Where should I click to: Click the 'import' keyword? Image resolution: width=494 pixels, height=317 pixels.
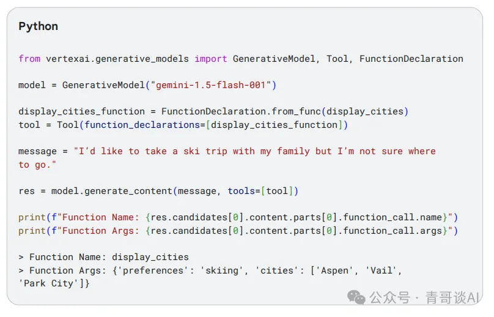210,59
